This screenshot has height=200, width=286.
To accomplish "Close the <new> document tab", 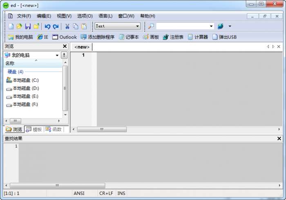I will pyautogui.click(x=279, y=47).
